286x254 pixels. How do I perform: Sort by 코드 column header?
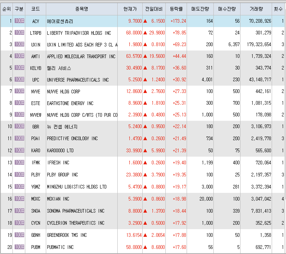[36, 9]
